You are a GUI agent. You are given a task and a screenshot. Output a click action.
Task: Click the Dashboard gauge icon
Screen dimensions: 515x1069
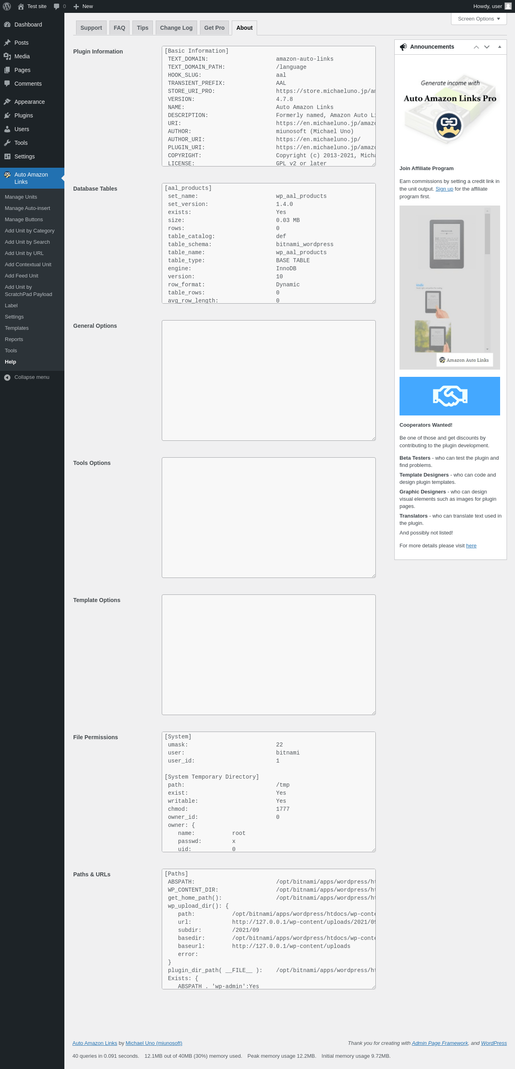[7, 25]
